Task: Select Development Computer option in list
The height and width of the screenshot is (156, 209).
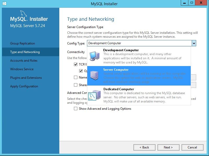Action: point(139,56)
